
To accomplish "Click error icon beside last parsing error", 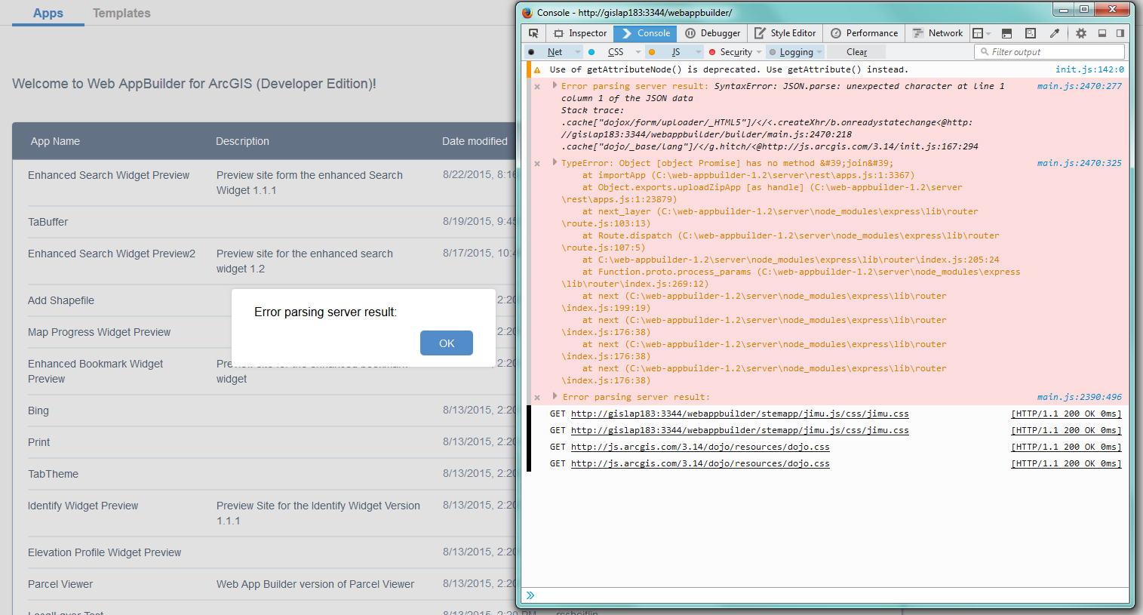I will [537, 398].
